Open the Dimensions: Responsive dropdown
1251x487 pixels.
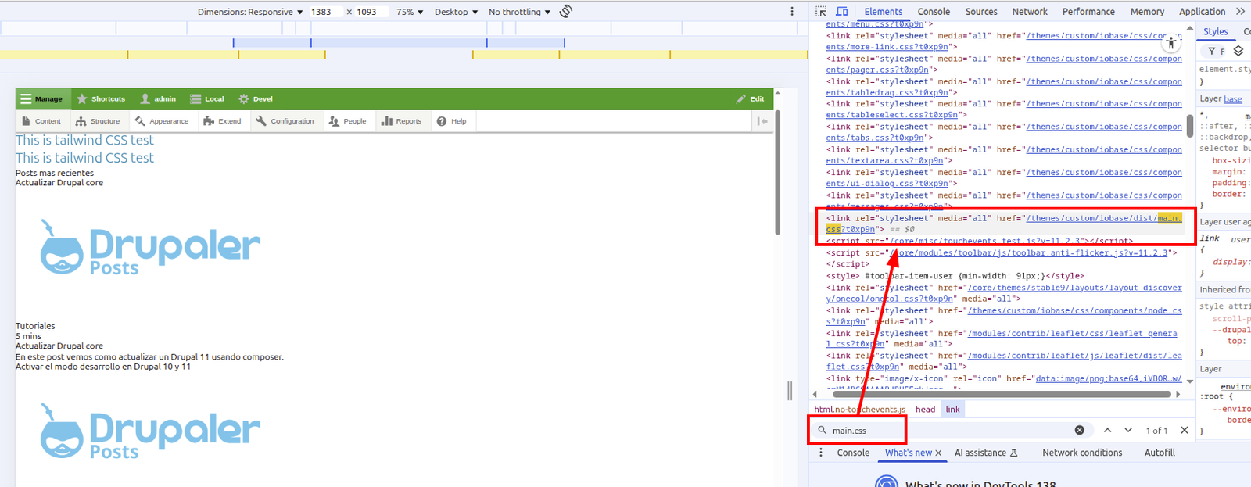coord(250,12)
